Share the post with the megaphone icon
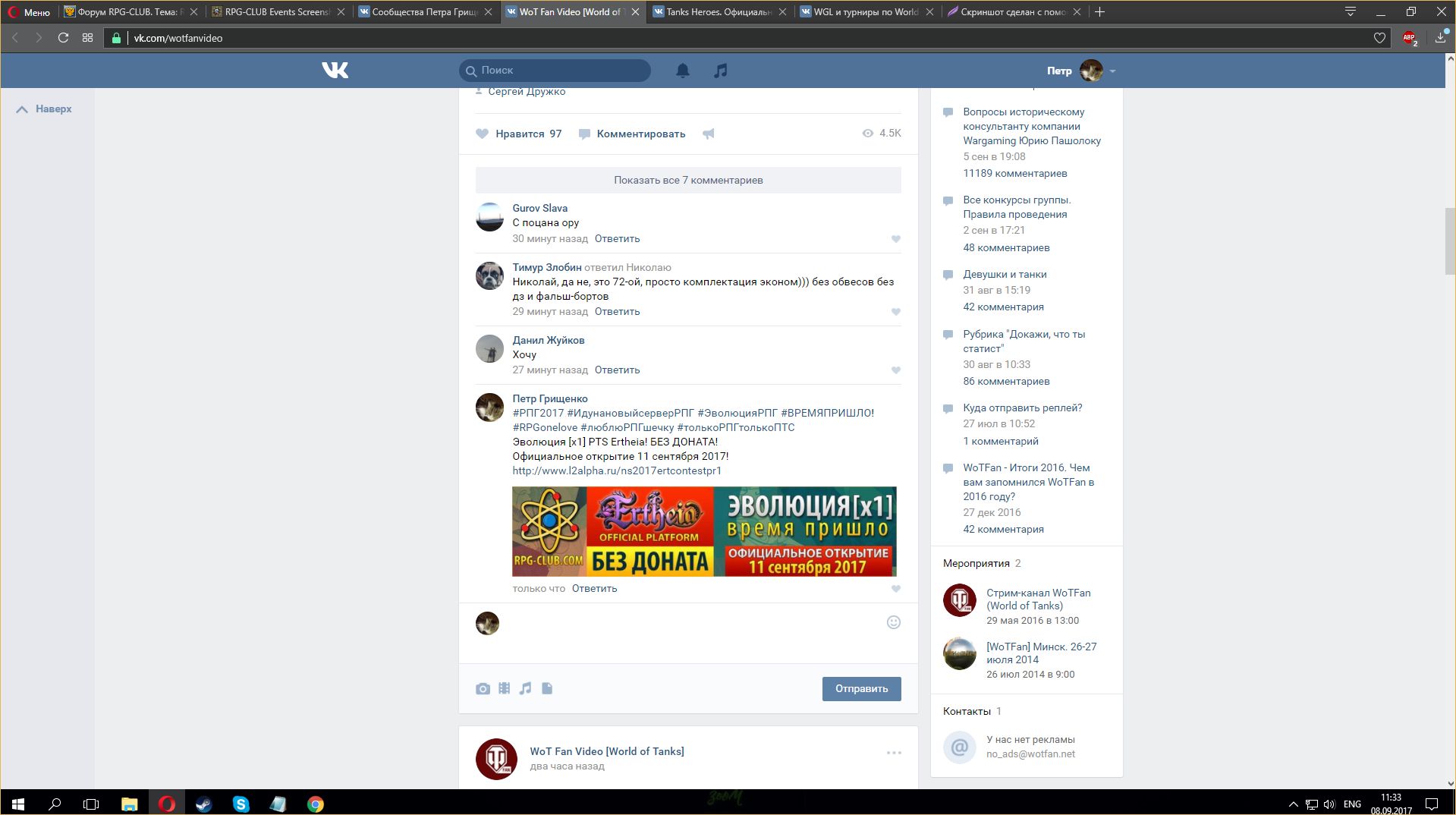The width and height of the screenshot is (1456, 815). pos(708,134)
